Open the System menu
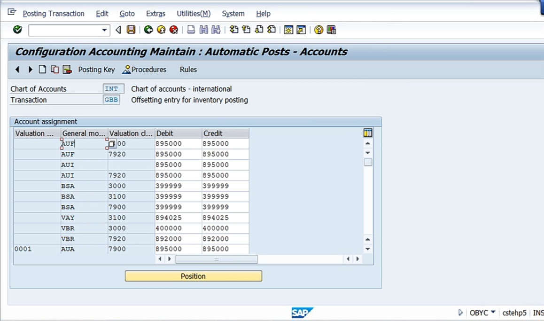 coord(233,14)
